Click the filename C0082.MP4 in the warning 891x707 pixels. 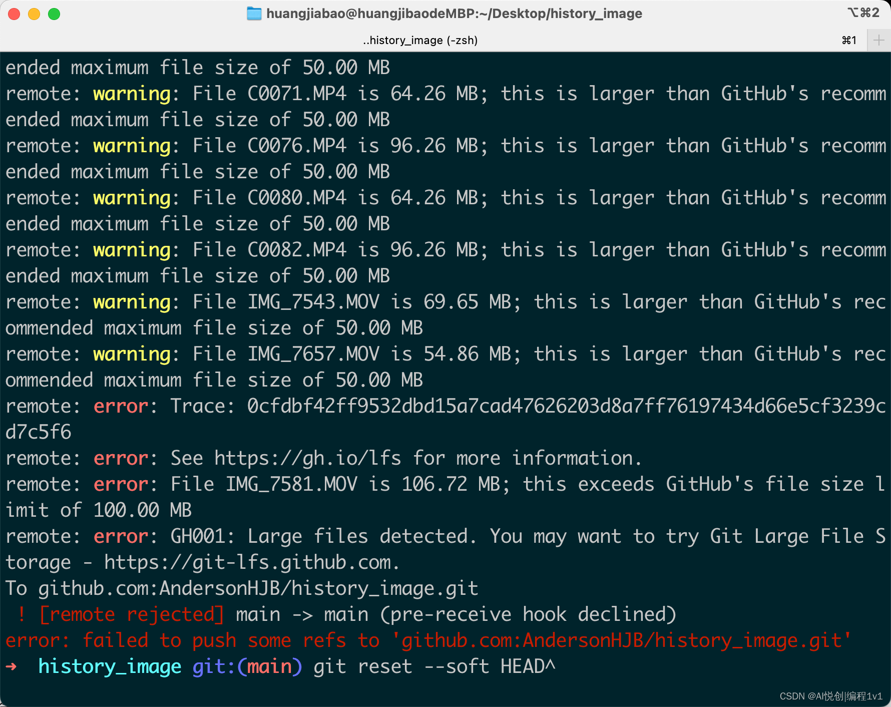(297, 250)
